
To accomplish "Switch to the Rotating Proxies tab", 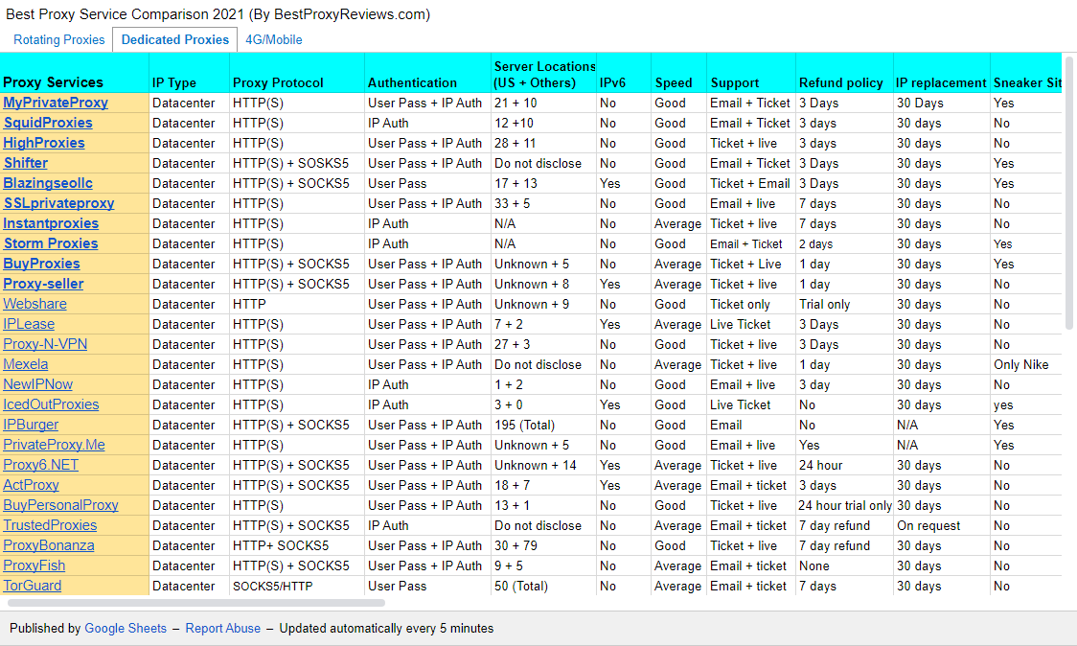I will [59, 39].
